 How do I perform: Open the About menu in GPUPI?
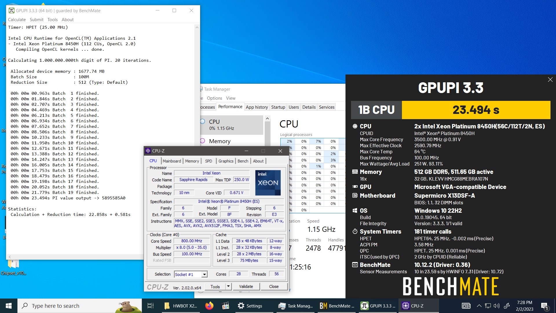[67, 19]
